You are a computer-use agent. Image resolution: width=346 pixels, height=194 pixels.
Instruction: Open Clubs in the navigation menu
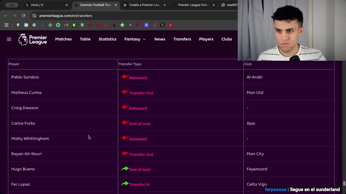[x=227, y=39]
